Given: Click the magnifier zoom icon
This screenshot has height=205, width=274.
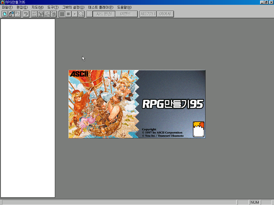Looking at the screenshot, I should pyautogui.click(x=81, y=14).
